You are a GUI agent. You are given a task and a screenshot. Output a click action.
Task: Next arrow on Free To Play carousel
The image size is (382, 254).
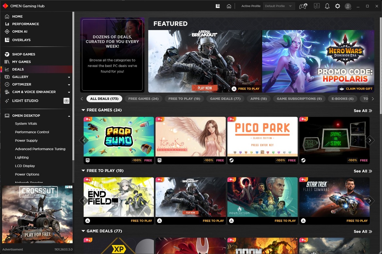370,201
